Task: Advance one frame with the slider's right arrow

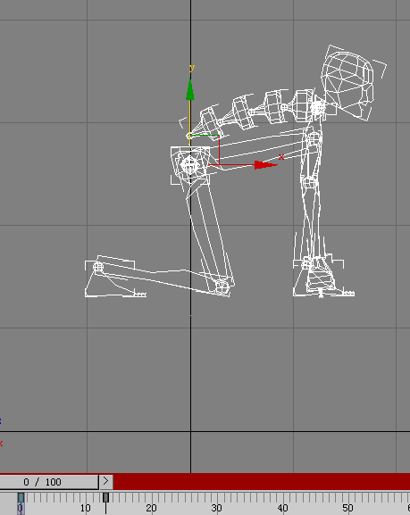Action: 106,481
